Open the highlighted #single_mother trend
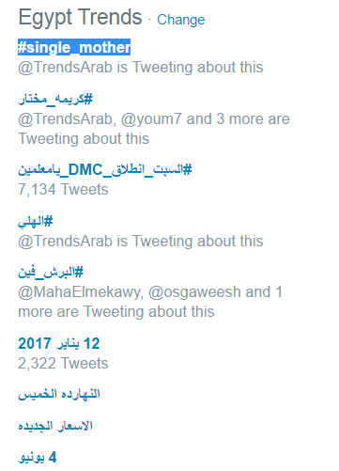Viewport: 339px width, 471px height. (x=74, y=47)
